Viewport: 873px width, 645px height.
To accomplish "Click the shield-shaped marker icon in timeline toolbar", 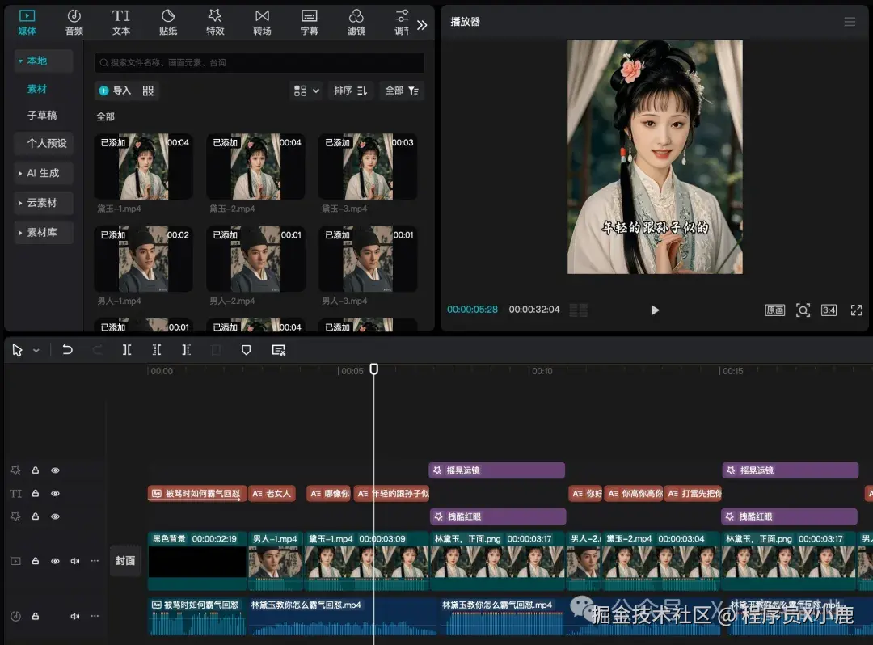I will pos(247,350).
